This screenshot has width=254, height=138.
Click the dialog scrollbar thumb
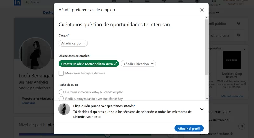click(207, 47)
